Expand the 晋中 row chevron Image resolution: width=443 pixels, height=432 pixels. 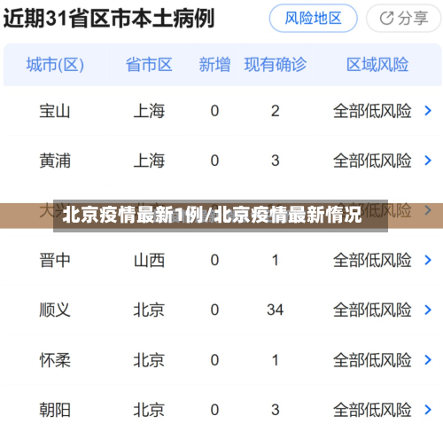coord(428,260)
